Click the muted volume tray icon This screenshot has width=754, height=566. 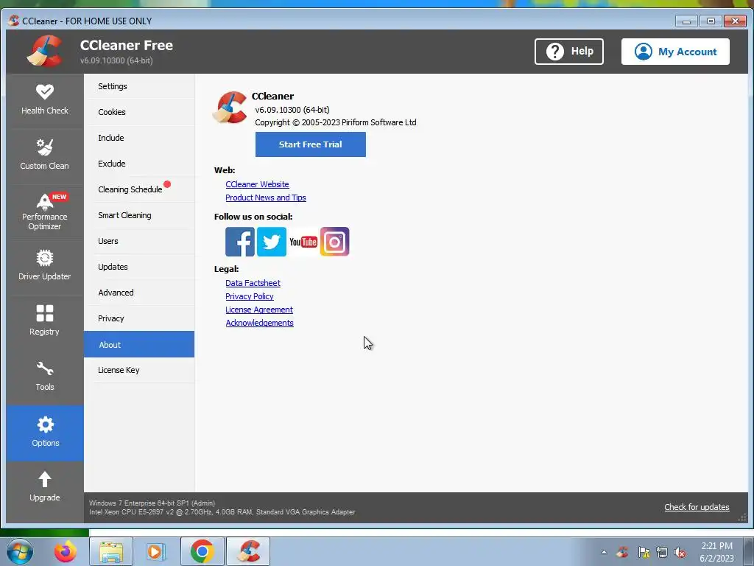pyautogui.click(x=680, y=552)
